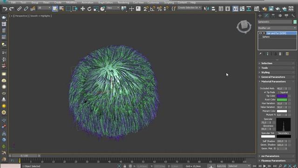Switch to the Utilities wrench tab
The width and height of the screenshot is (298, 168).
293,15
